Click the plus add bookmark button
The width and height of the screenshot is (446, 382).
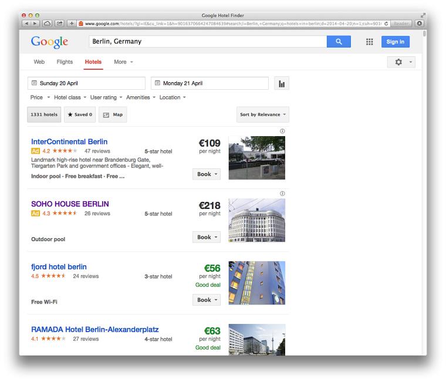coord(72,23)
